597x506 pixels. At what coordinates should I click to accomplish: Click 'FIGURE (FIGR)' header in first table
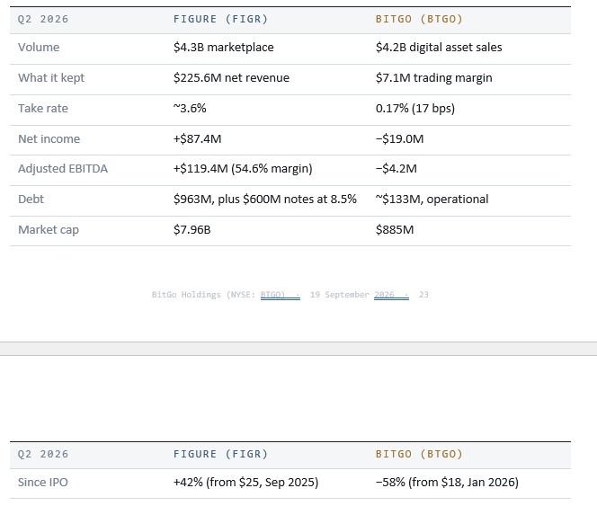point(221,19)
